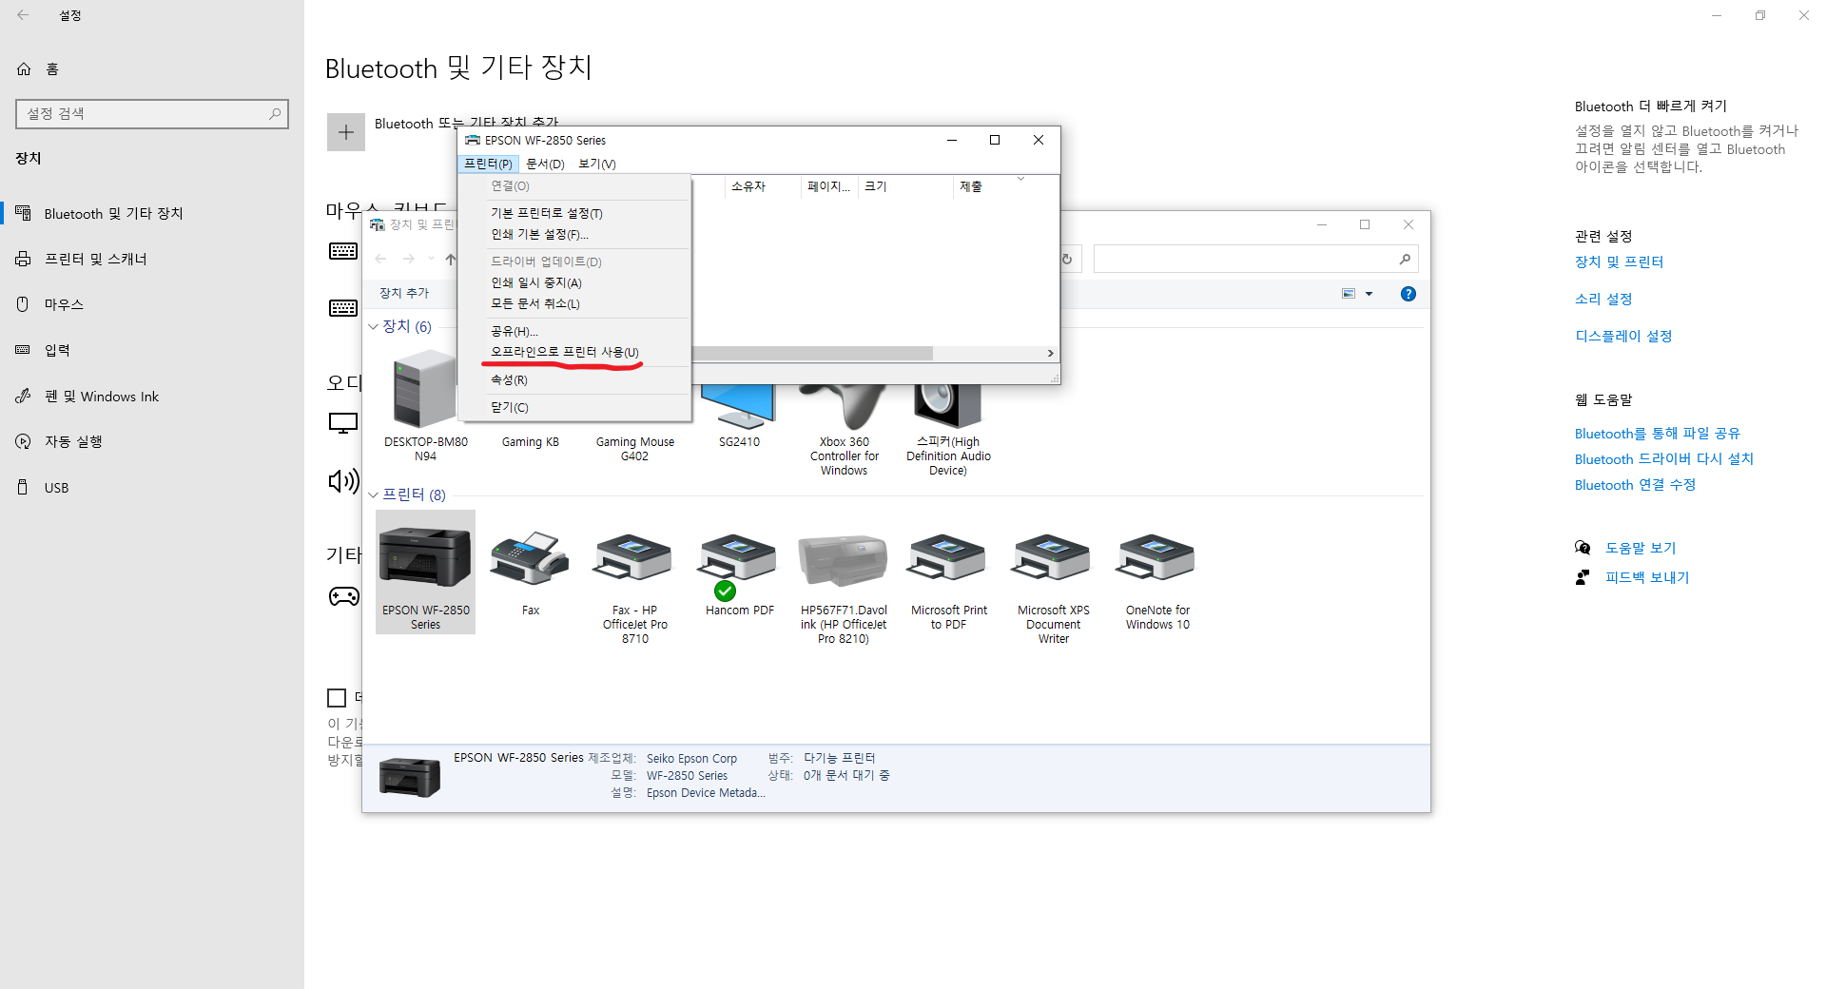Click the up arrow in Devices window navigation
Screen dimensions: 1826x989
pos(451,259)
